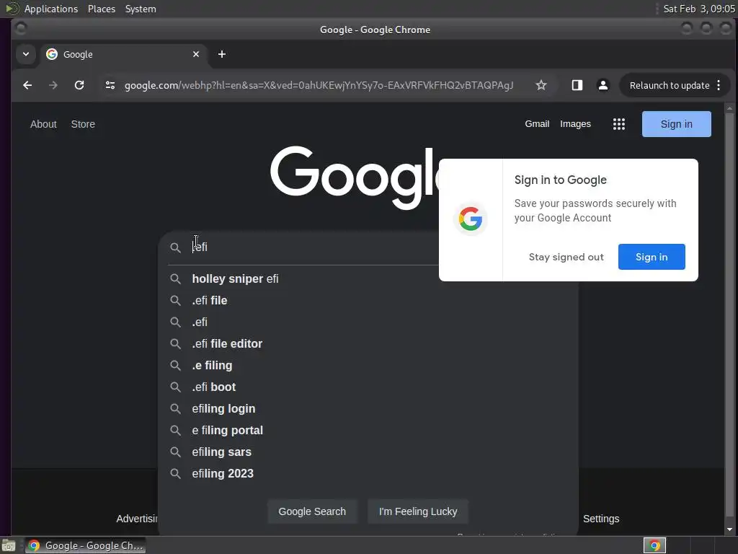This screenshot has width=738, height=554.
Task: Open Chrome's three-dot menu
Action: click(719, 85)
